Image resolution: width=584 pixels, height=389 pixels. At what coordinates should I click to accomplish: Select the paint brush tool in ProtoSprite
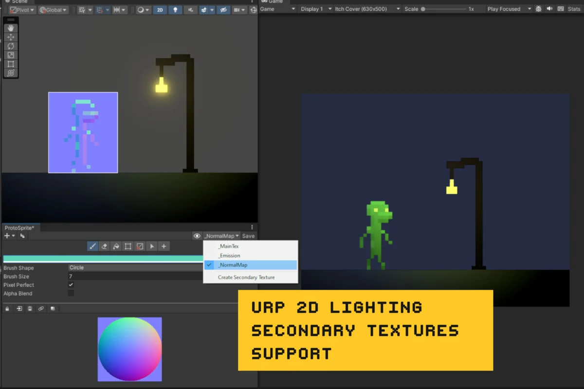click(92, 247)
